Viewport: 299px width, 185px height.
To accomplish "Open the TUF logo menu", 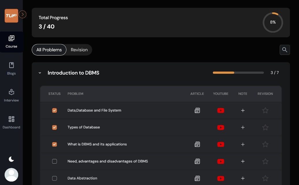I will [x=11, y=16].
